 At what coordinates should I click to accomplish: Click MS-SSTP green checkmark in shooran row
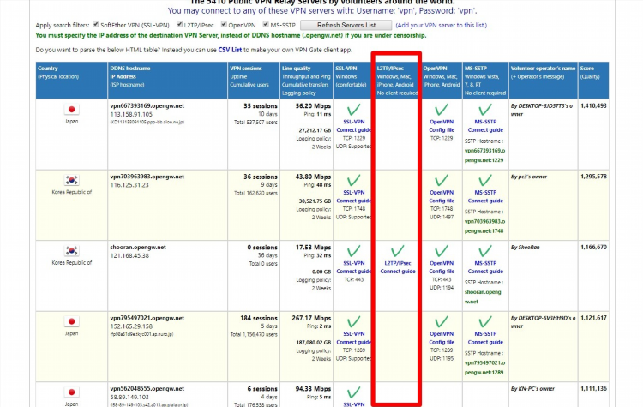(485, 251)
